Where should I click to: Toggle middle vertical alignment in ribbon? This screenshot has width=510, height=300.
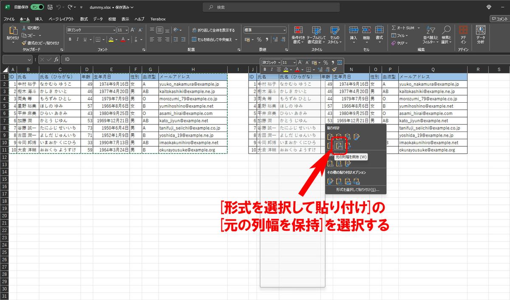click(x=159, y=30)
